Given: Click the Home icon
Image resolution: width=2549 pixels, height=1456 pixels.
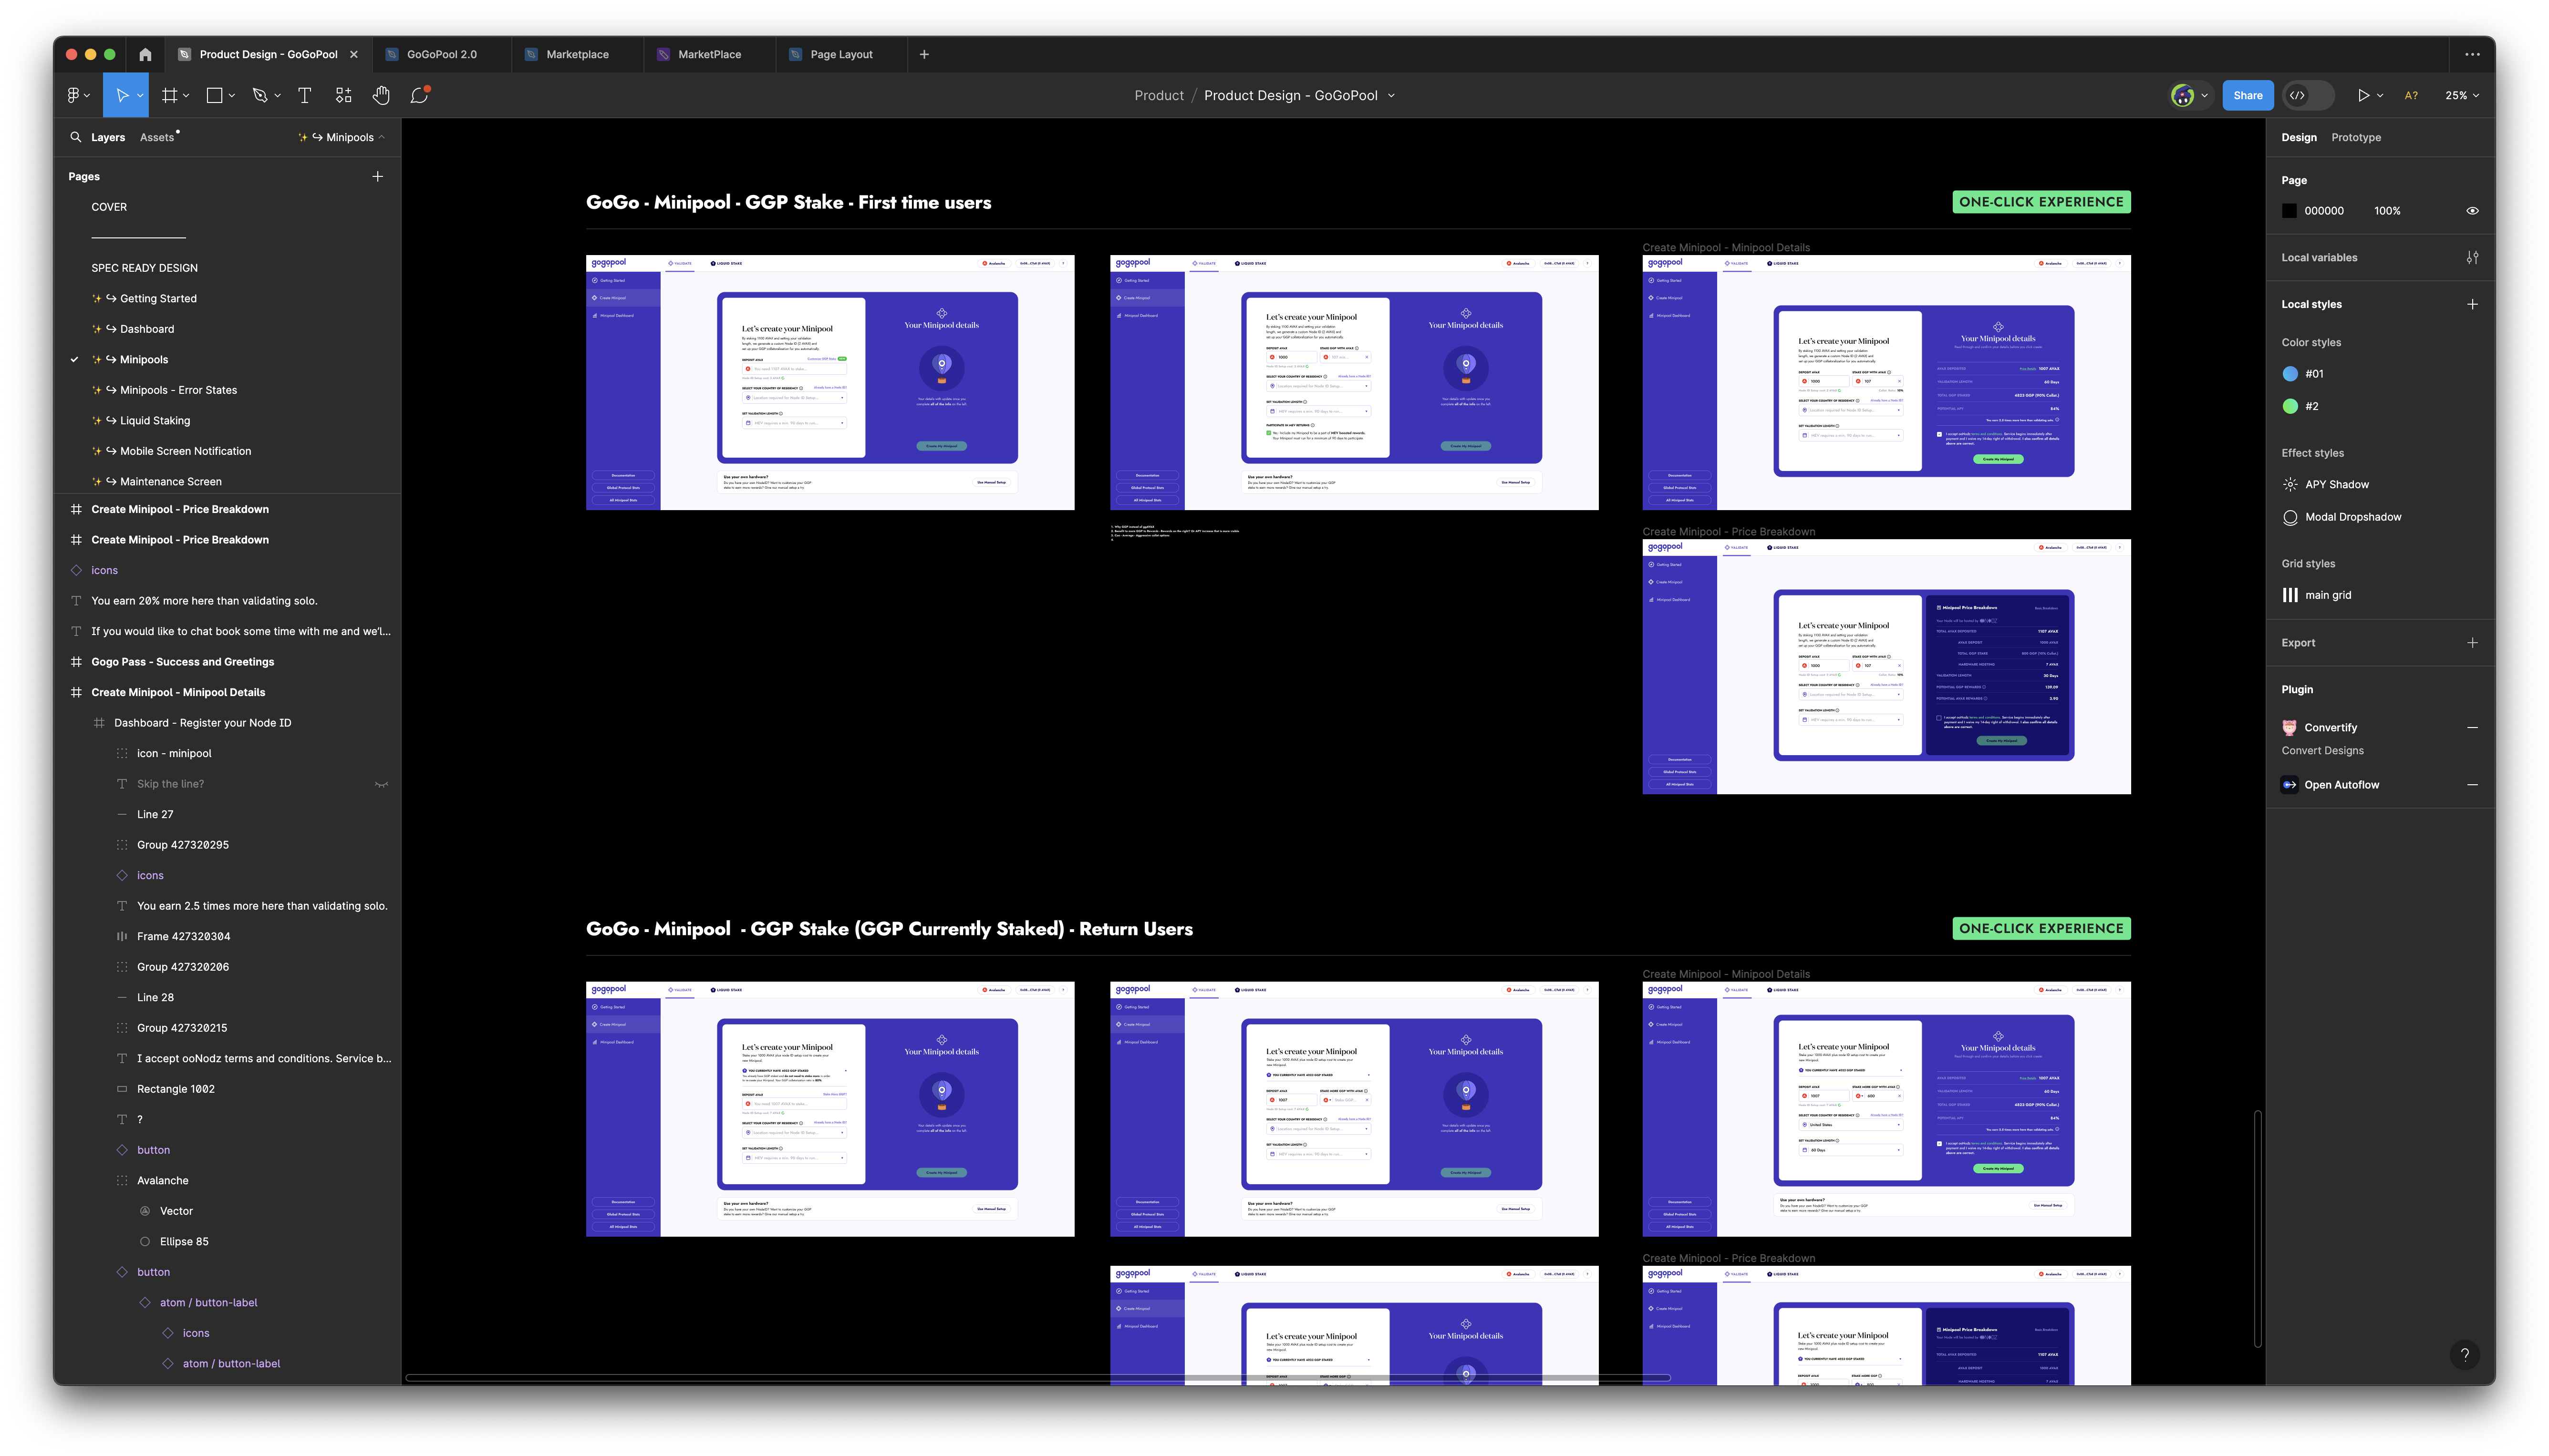Looking at the screenshot, I should point(145,55).
